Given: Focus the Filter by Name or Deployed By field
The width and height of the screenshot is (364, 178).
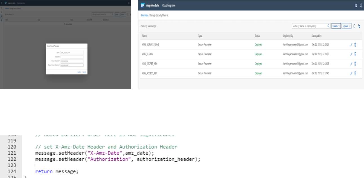Looking at the screenshot, I should tap(309, 26).
